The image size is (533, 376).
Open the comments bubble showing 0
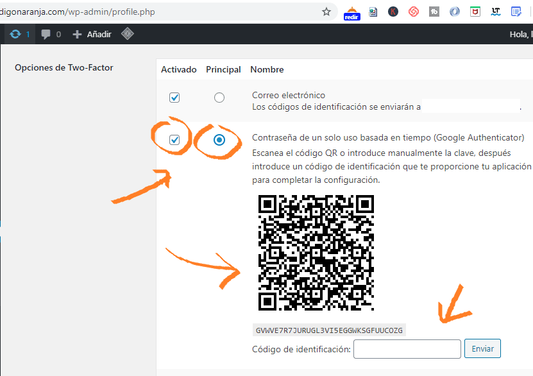click(x=51, y=34)
